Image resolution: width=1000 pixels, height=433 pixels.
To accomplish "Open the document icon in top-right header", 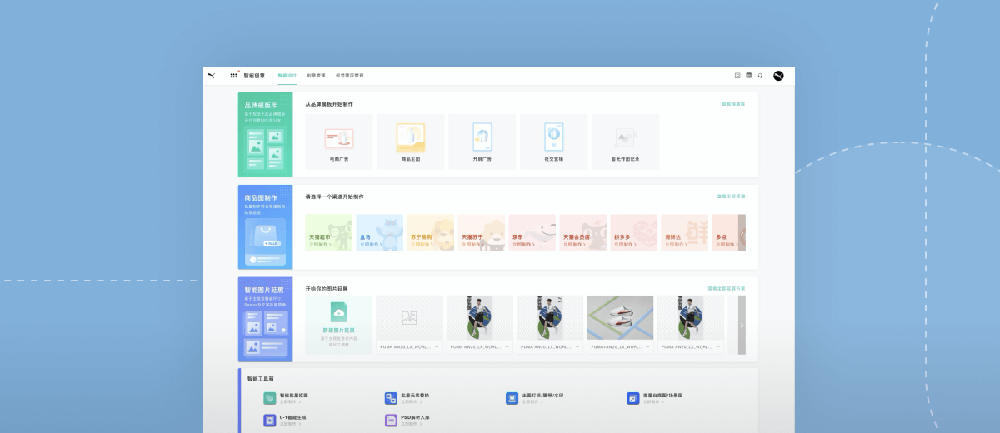I will click(737, 76).
